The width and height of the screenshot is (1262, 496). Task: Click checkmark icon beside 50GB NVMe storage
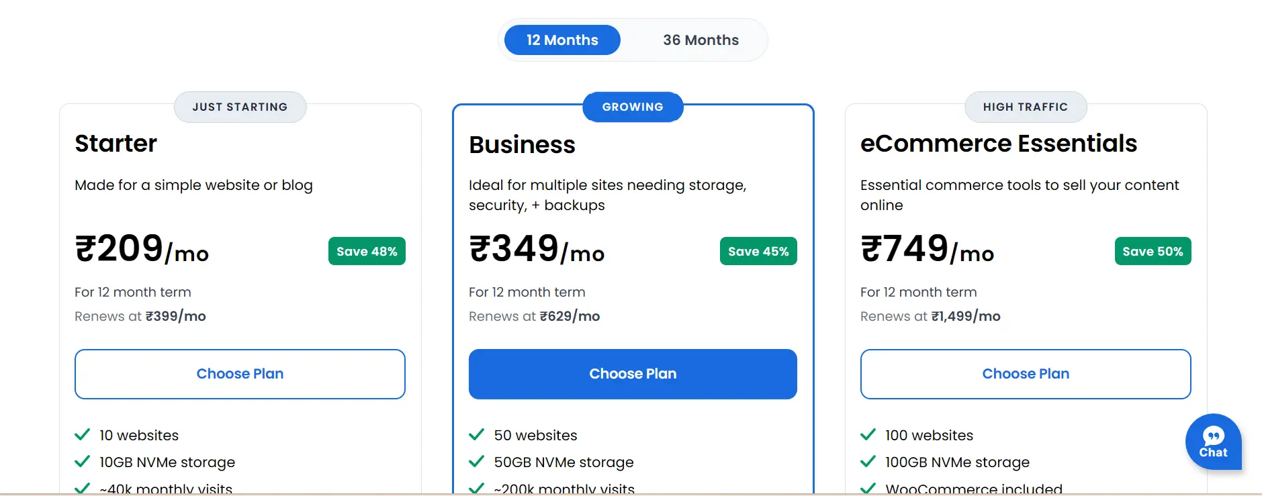(x=476, y=462)
